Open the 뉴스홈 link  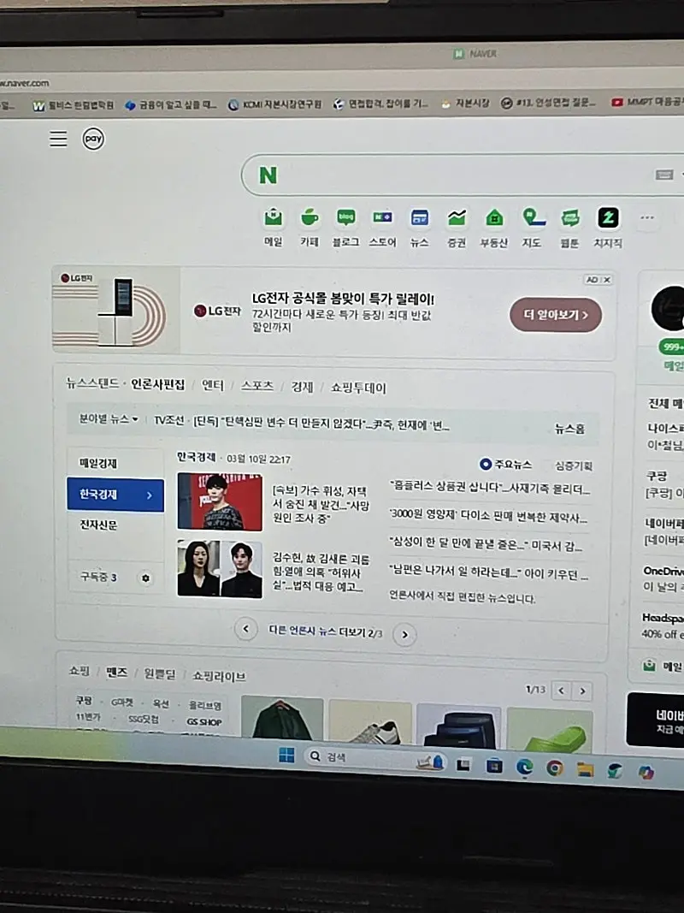click(x=569, y=429)
